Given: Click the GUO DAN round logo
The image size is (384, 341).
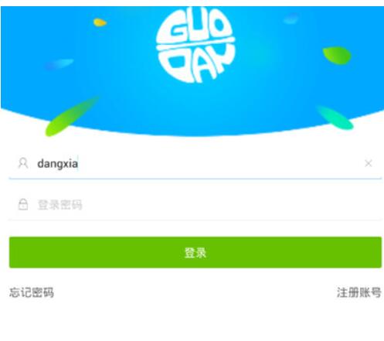Looking at the screenshot, I should (195, 45).
